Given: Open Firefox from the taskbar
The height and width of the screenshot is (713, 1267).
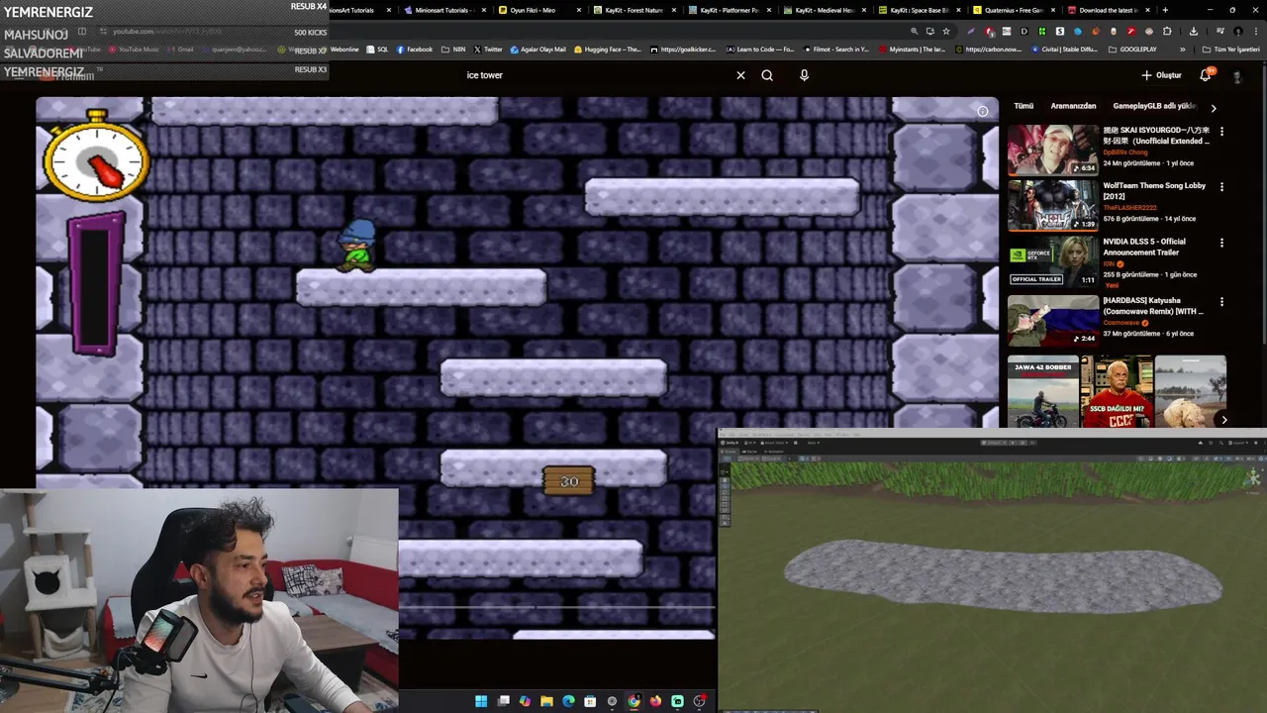Looking at the screenshot, I should pyautogui.click(x=655, y=701).
